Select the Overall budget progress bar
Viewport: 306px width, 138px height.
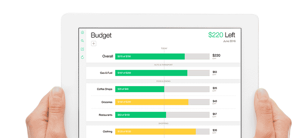click(x=162, y=57)
